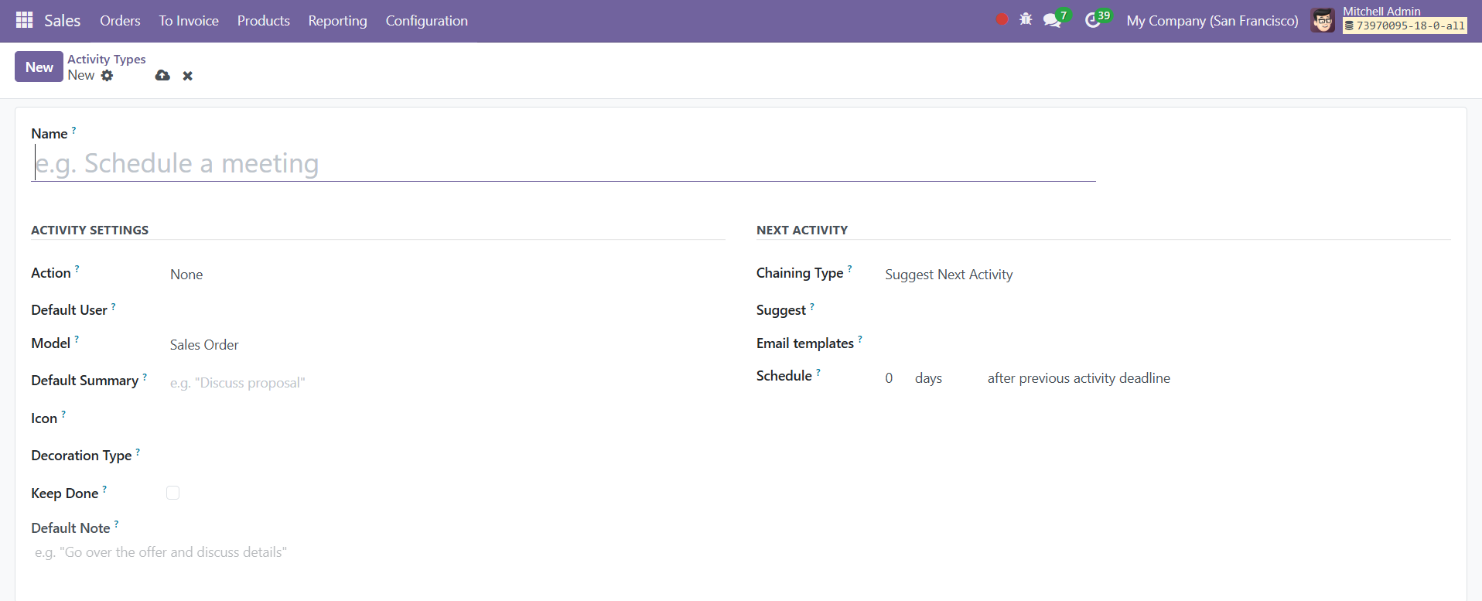Show help tooltip for Schedule field
Viewport: 1482px width, 601px height.
click(x=818, y=373)
